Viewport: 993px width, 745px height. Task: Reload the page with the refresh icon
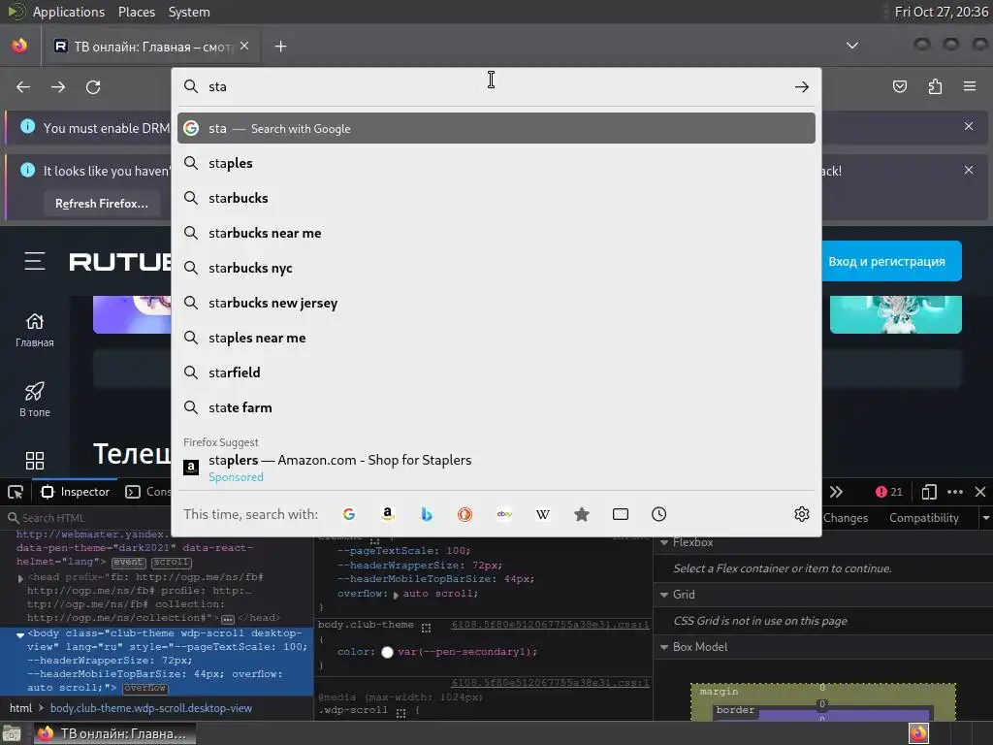93,86
